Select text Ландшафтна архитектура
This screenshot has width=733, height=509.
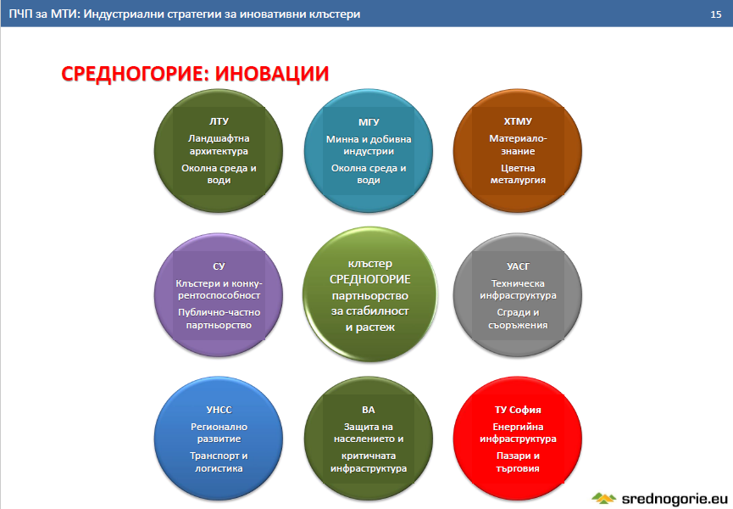[219, 144]
